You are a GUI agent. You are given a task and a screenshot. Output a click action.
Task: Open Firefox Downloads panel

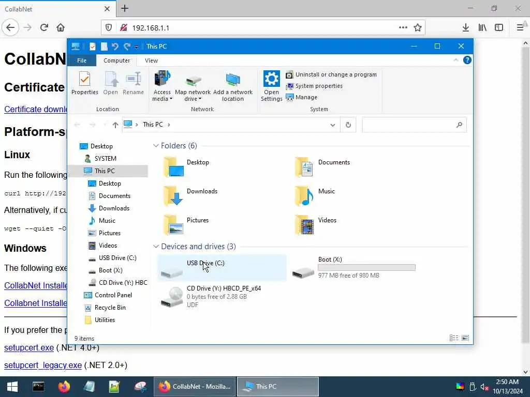(465, 28)
